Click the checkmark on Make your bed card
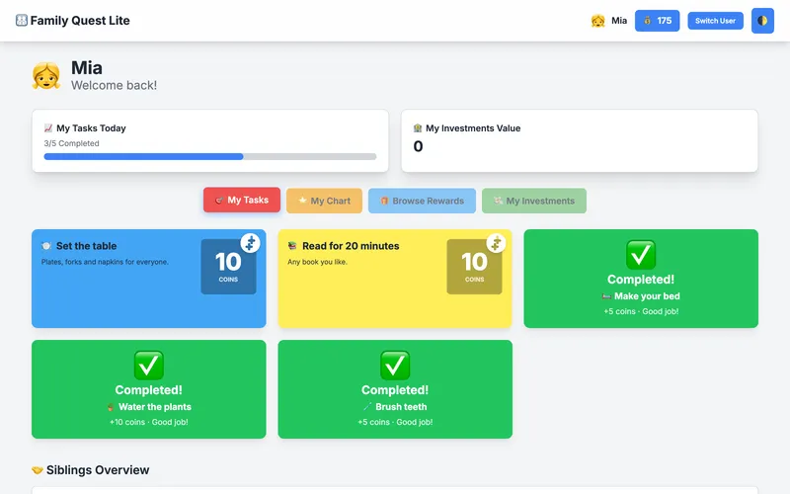The height and width of the screenshot is (494, 790). tap(641, 255)
